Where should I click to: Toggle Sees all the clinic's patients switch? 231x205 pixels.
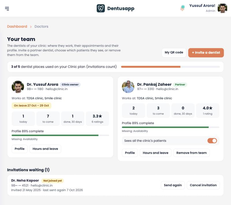tap(212, 141)
